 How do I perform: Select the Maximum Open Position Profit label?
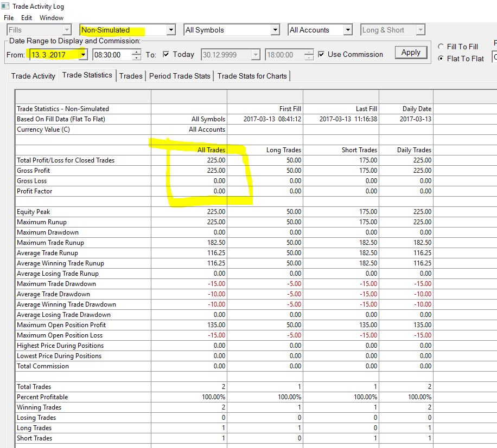tap(61, 325)
